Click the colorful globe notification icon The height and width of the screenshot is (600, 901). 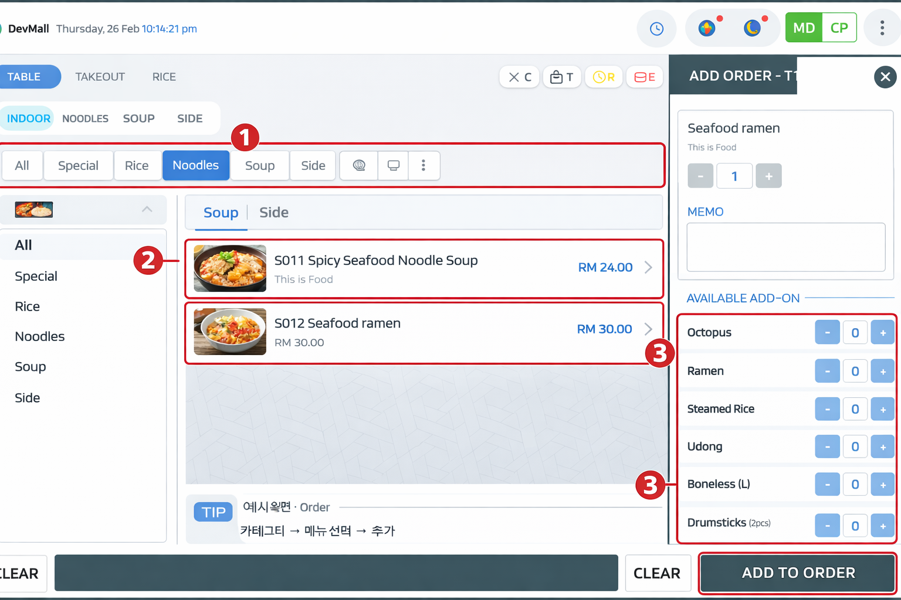[x=707, y=28]
